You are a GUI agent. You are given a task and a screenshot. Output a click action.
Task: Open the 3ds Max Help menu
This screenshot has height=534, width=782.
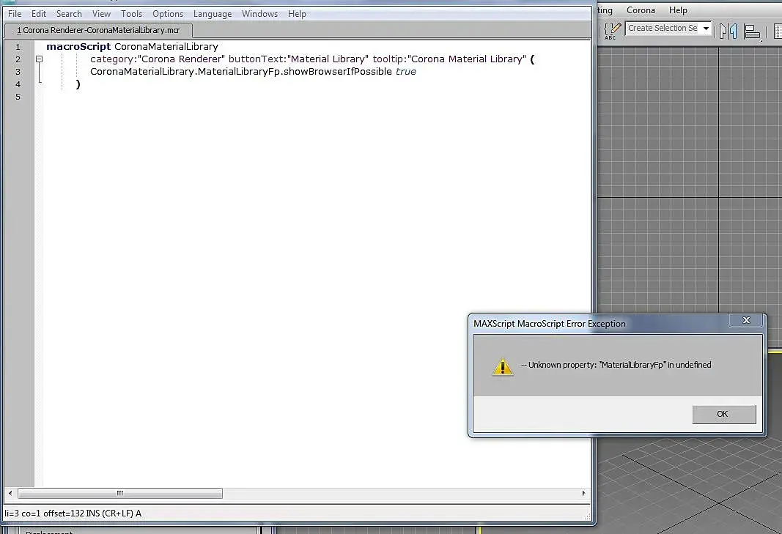pos(678,10)
